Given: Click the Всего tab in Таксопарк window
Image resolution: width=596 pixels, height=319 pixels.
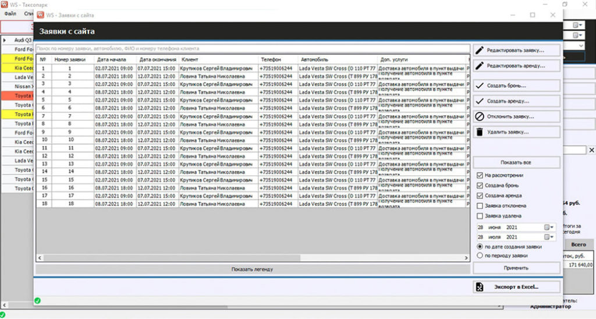Looking at the screenshot, I should pos(579,244).
